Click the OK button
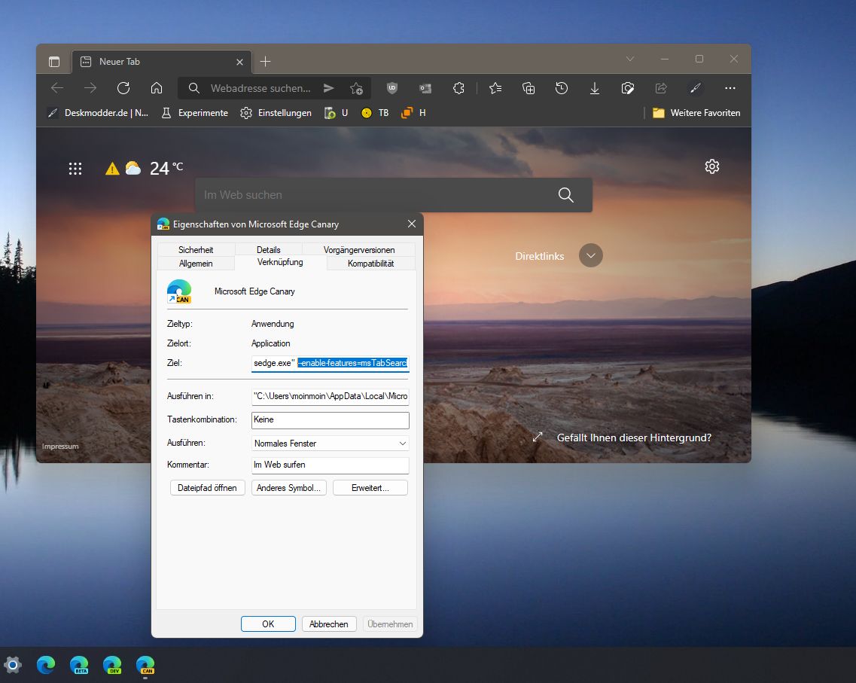Screen dimensions: 856x683 tap(268, 624)
